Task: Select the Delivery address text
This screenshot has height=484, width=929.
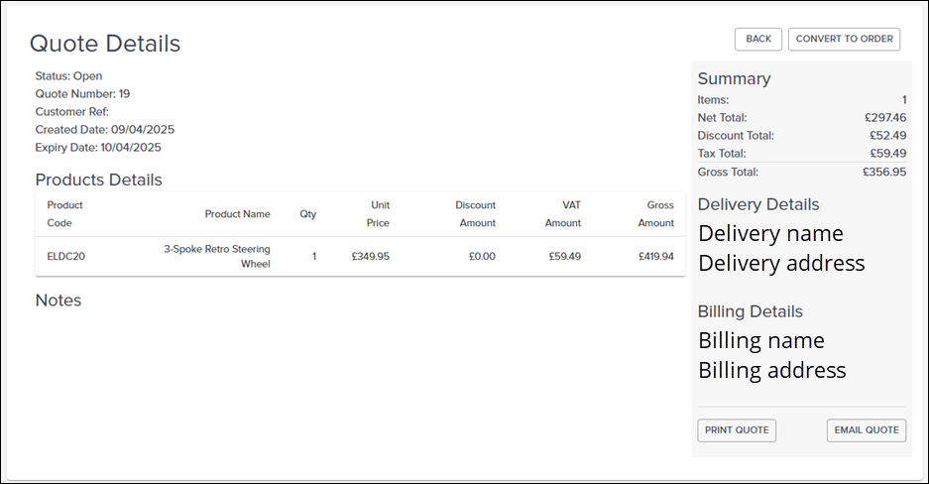Action: click(781, 263)
